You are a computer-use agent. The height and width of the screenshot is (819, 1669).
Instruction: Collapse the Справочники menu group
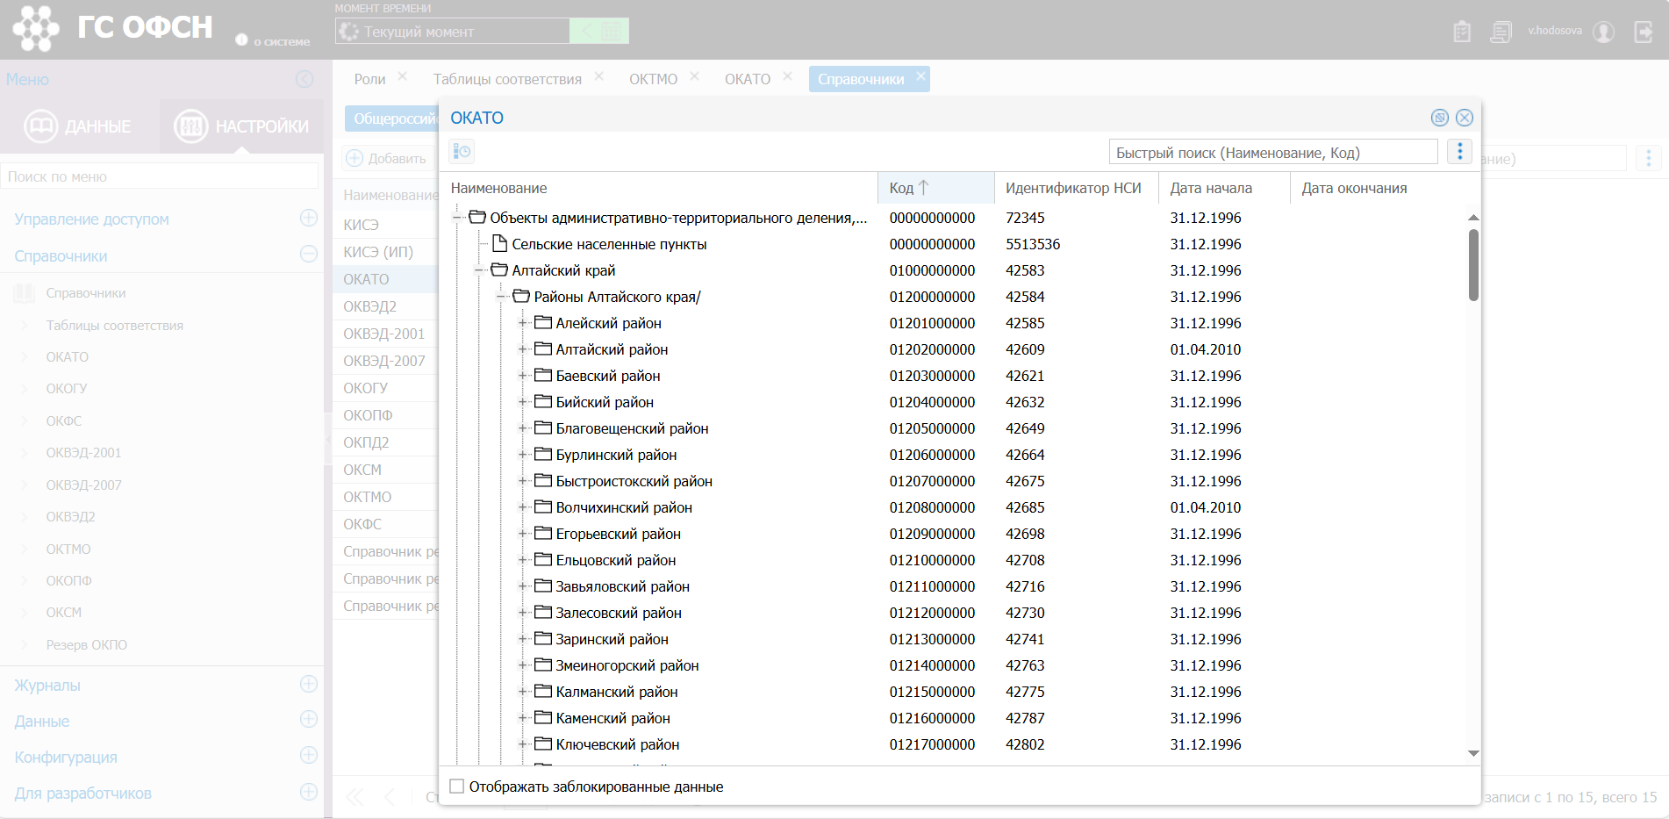click(x=309, y=254)
